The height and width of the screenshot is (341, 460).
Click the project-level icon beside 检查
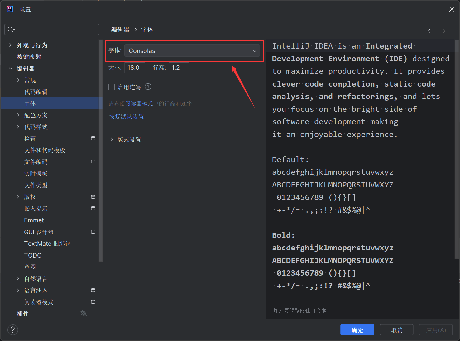(x=93, y=138)
